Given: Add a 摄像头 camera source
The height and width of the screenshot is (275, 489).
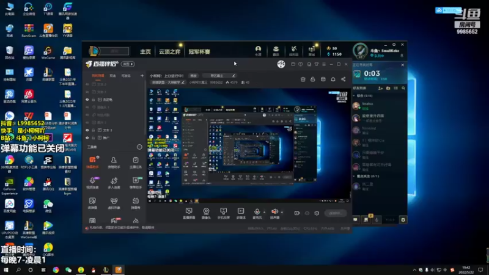Looking at the screenshot, I should pos(206,213).
